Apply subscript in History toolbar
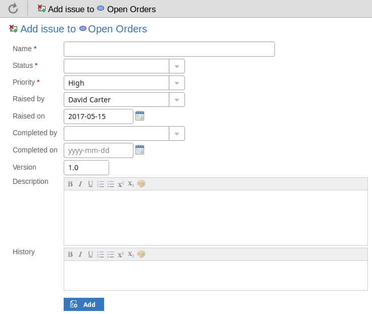 click(131, 254)
